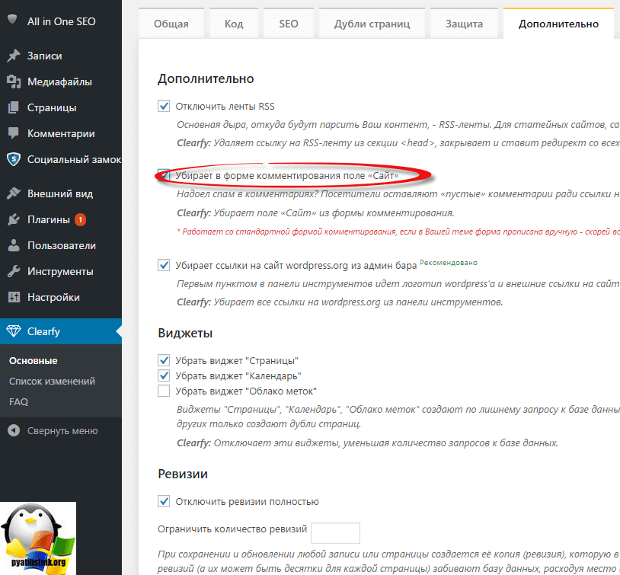Image resolution: width=620 pixels, height=575 pixels.
Task: Toggle the Отключить ленты RSS checkbox
Action: (x=164, y=106)
